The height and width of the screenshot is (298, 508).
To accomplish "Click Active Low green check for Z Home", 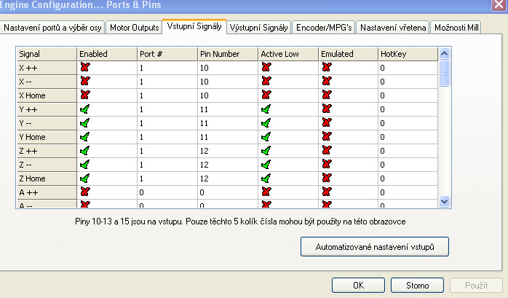I will 266,178.
